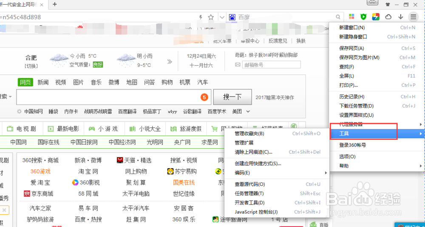Click the 小游戏 gamepad icon

(92, 129)
